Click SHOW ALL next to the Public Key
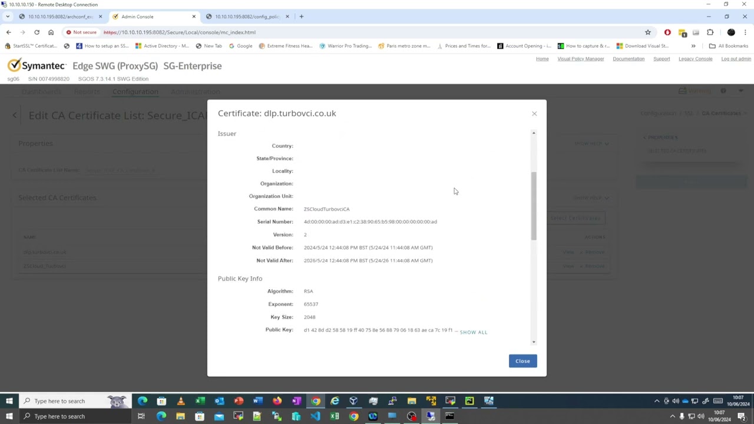754x424 pixels. coord(473,332)
